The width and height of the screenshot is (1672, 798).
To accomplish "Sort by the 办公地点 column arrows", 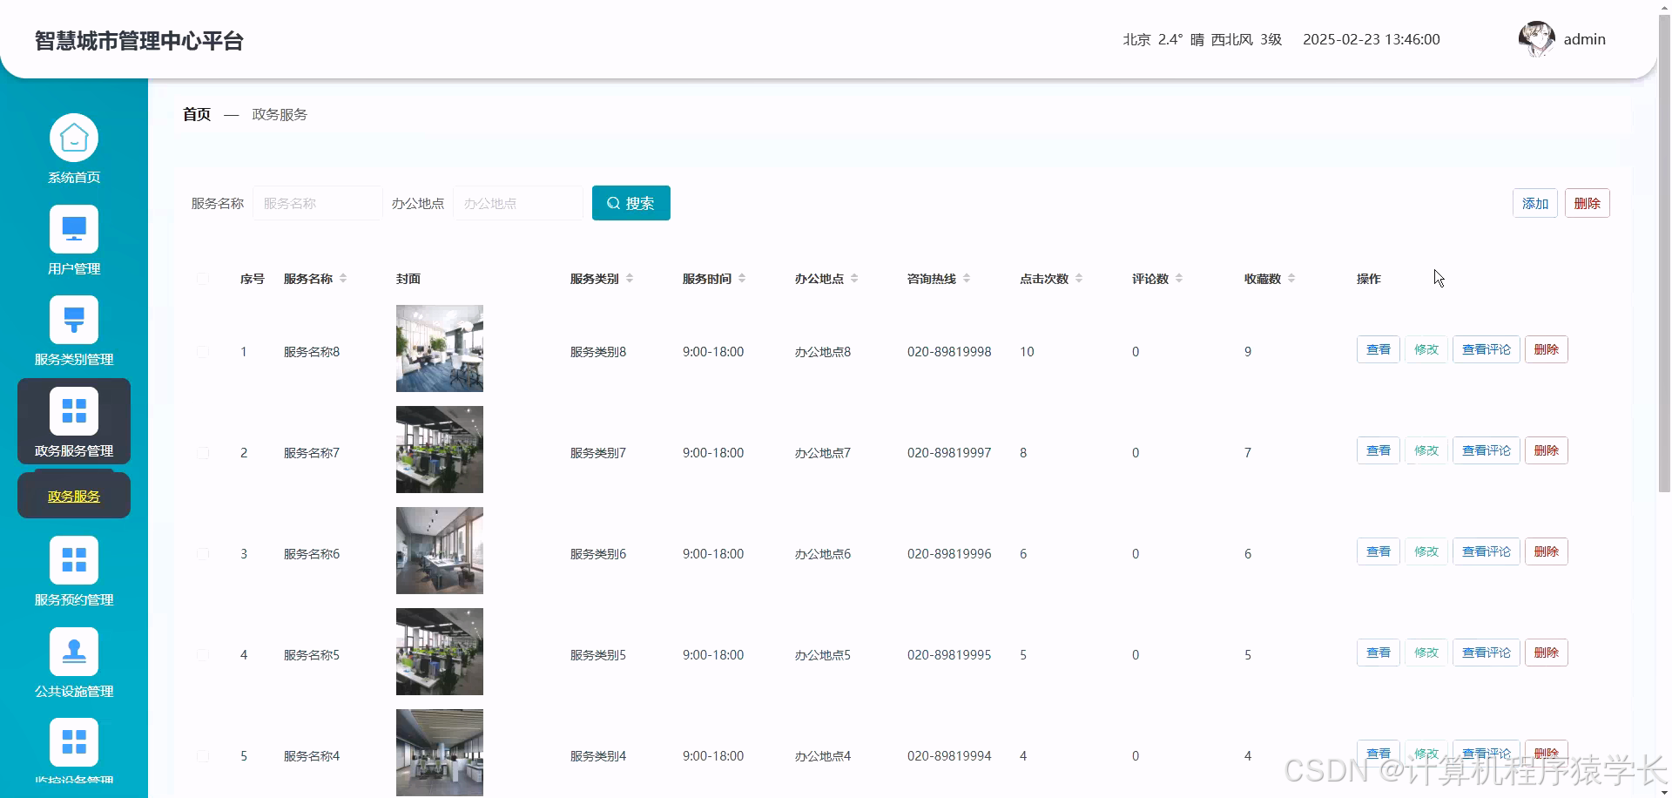I will click(x=854, y=279).
